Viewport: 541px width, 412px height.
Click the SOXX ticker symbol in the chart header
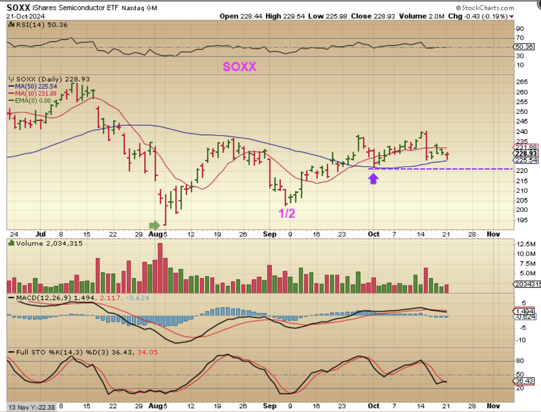coord(18,8)
